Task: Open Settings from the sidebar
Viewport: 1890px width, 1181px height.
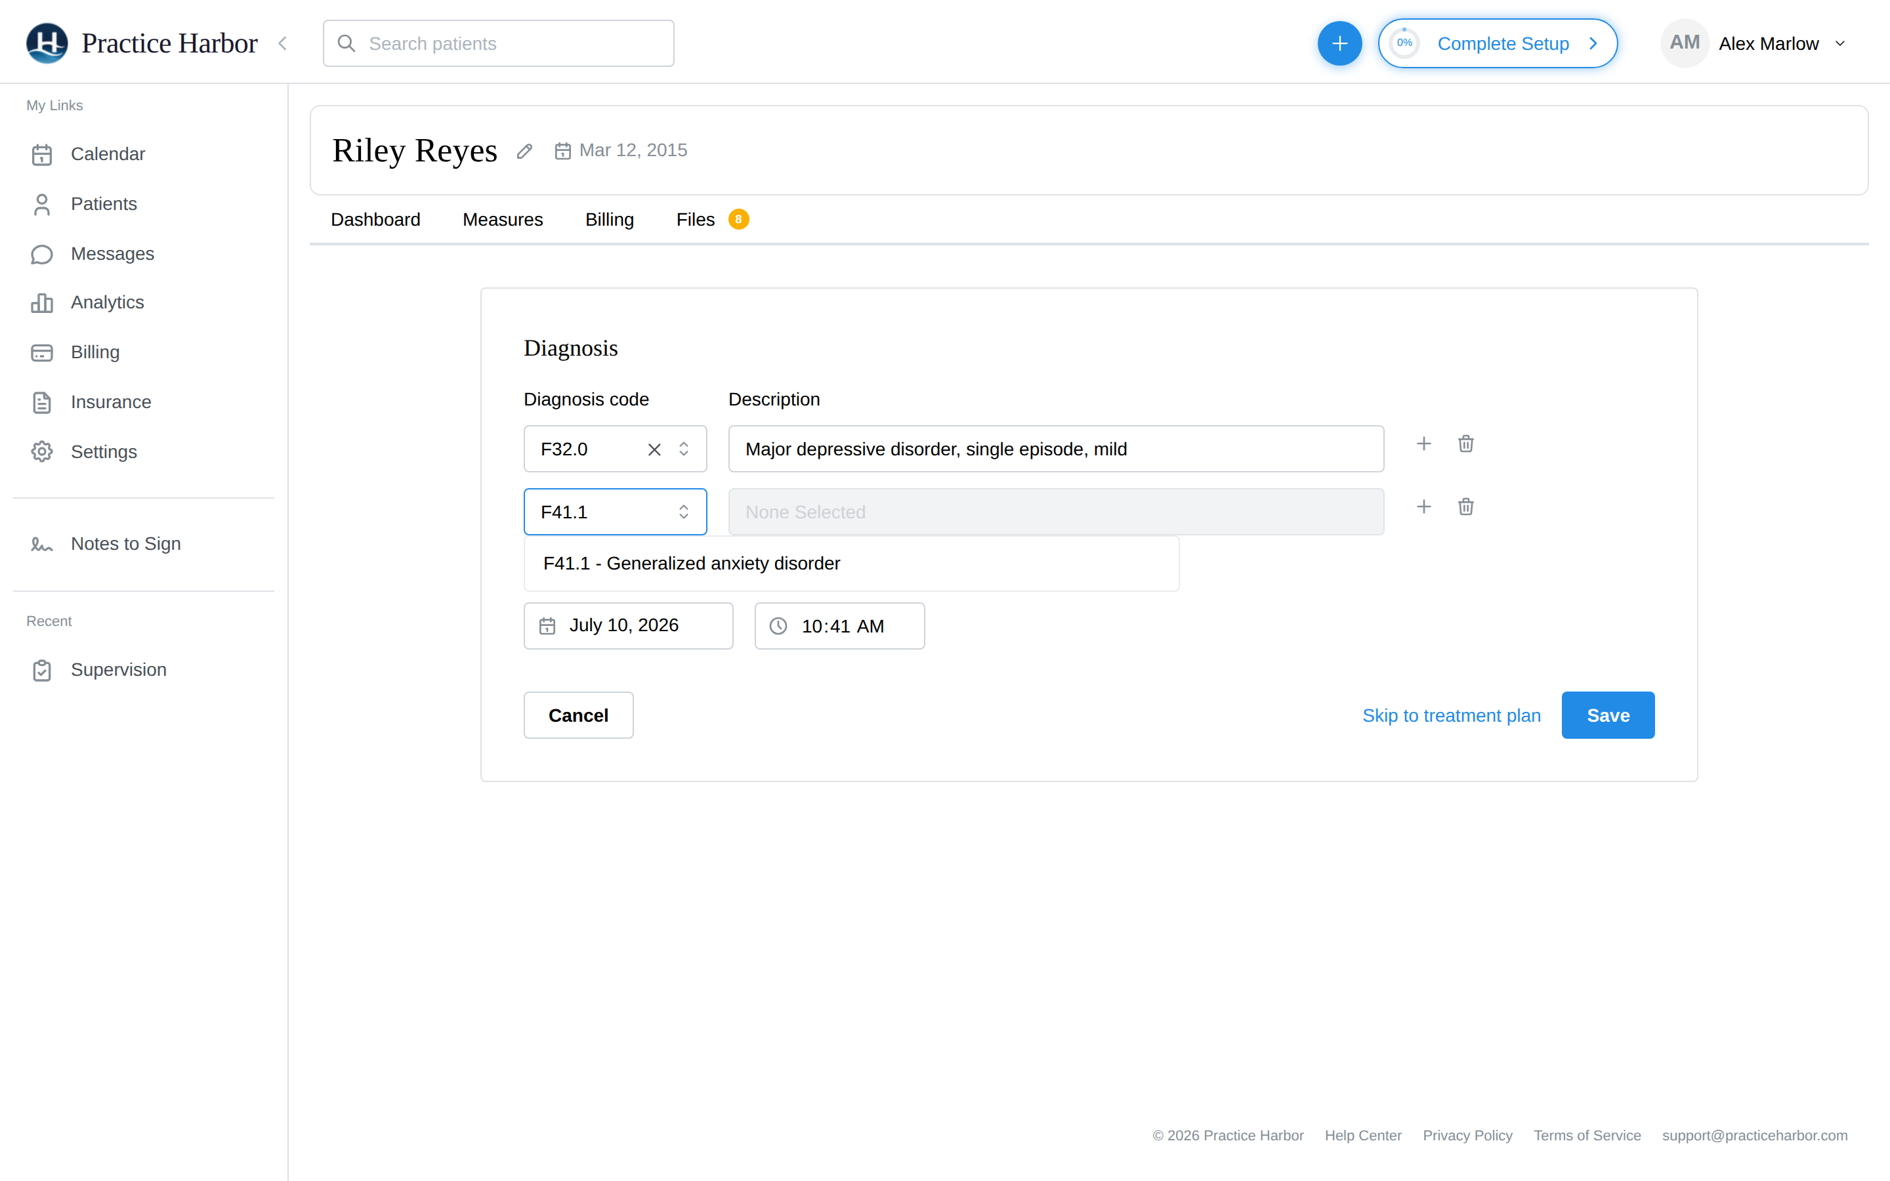Action: point(104,452)
